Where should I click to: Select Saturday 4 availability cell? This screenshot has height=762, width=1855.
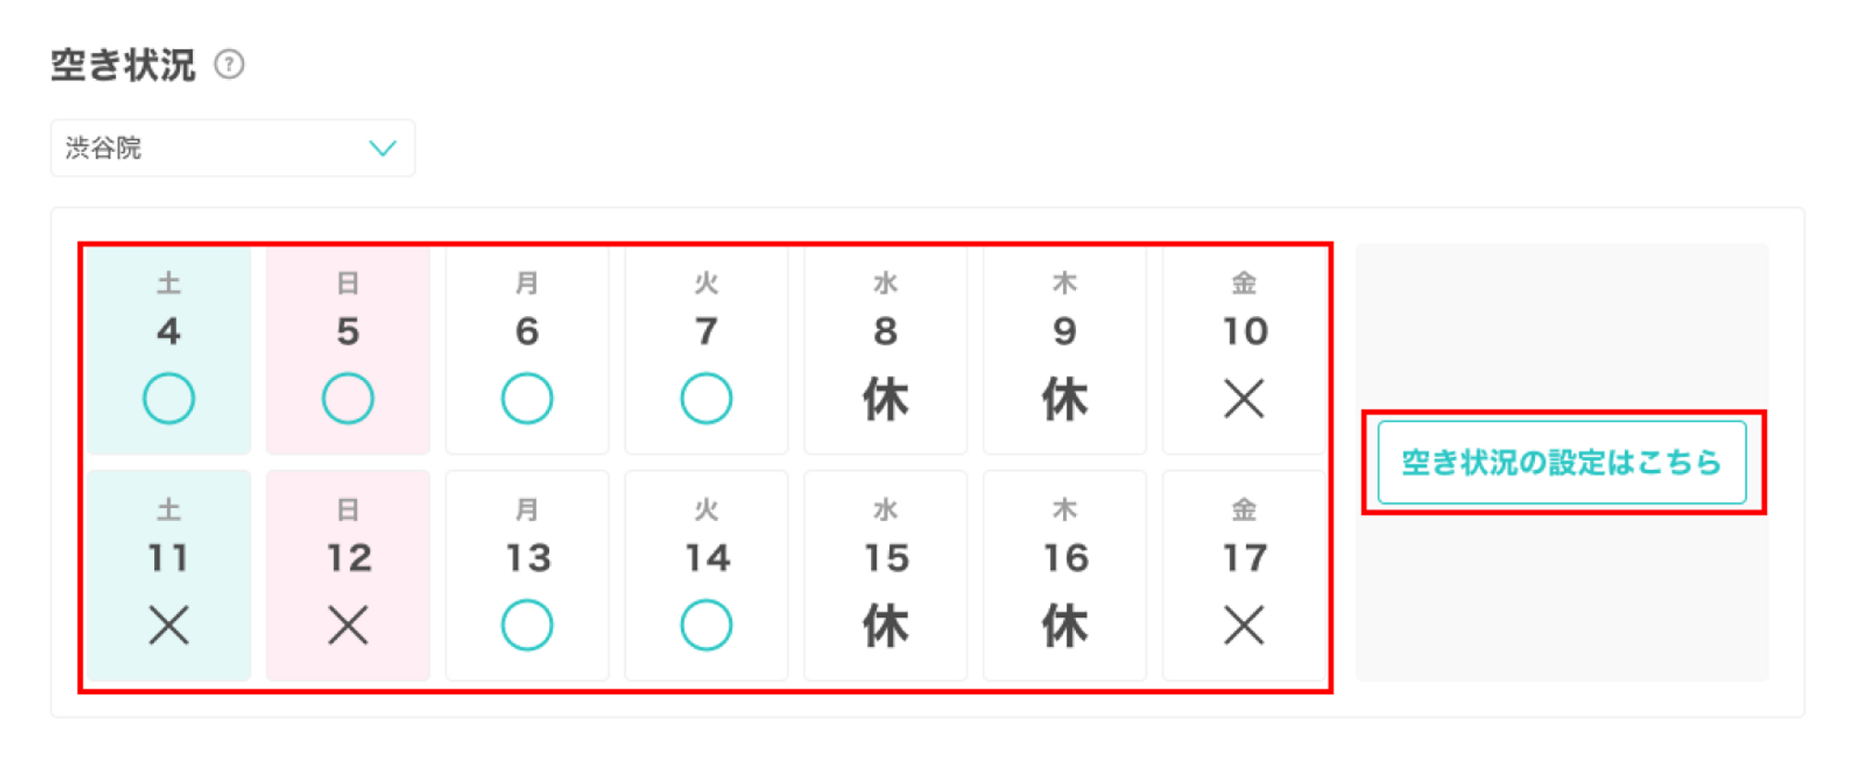point(169,349)
